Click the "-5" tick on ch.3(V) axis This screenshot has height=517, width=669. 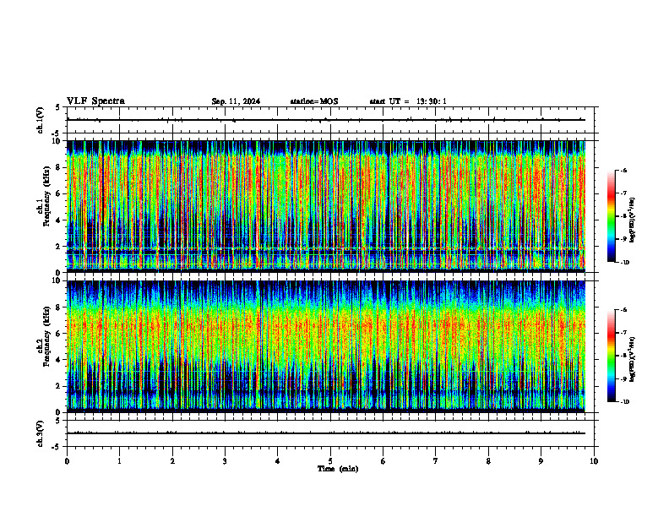[56, 447]
